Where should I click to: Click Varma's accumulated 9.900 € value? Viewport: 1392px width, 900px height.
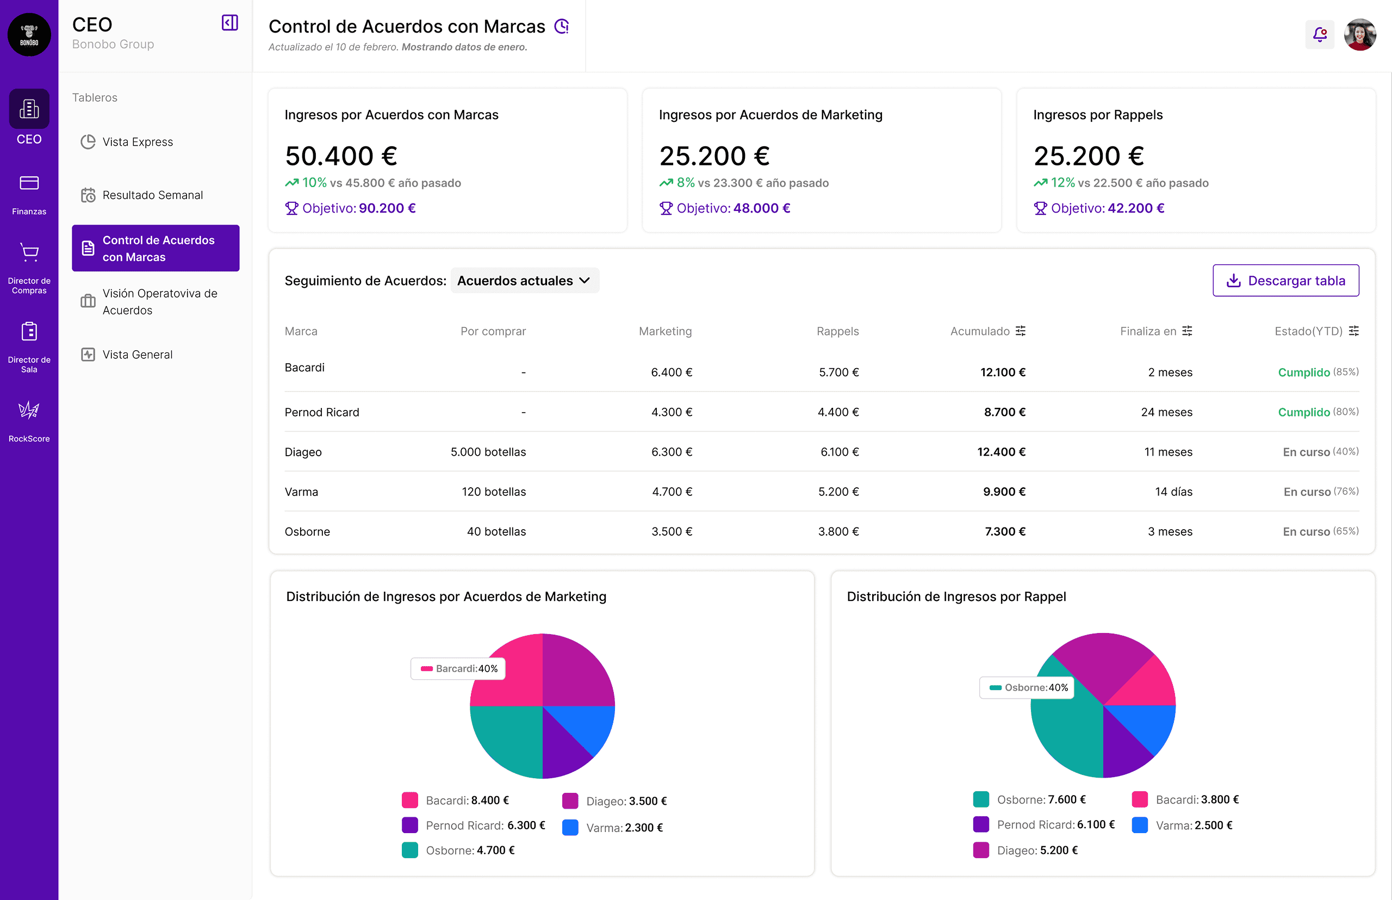pyautogui.click(x=1004, y=492)
